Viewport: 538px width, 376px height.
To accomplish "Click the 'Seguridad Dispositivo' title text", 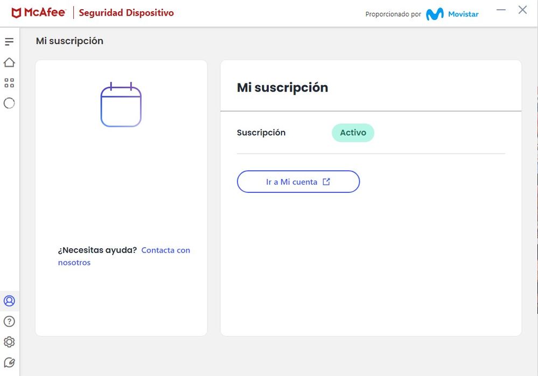I will pyautogui.click(x=126, y=13).
